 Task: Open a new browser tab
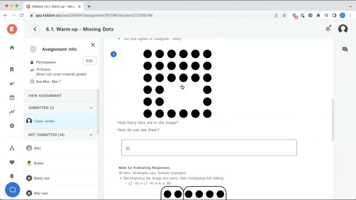tap(89, 7)
